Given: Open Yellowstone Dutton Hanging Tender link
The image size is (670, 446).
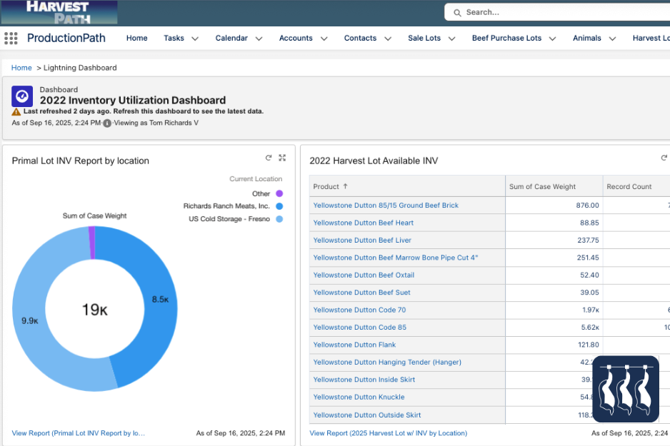Looking at the screenshot, I should (x=388, y=363).
